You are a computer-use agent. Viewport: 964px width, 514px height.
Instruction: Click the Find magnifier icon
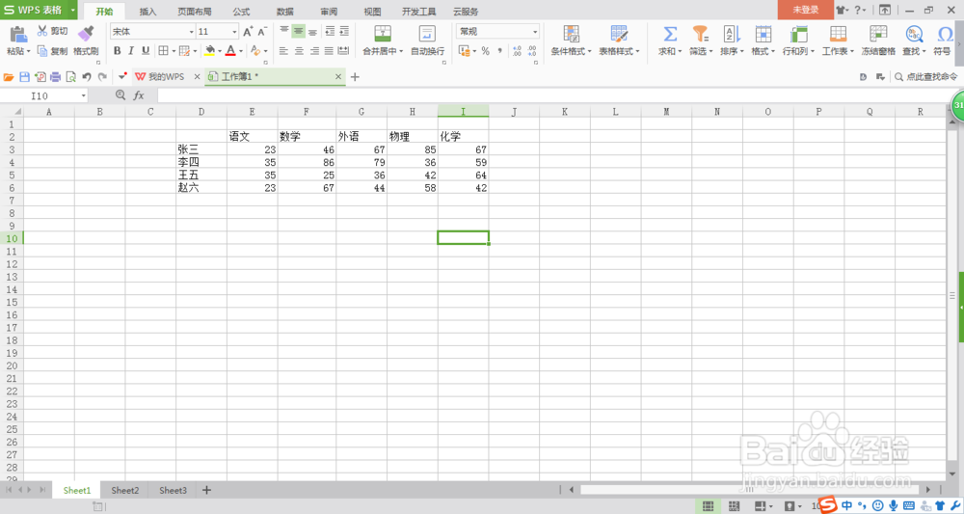tap(914, 34)
